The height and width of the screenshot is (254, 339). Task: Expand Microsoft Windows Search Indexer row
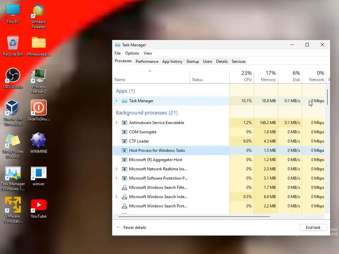[117, 197]
